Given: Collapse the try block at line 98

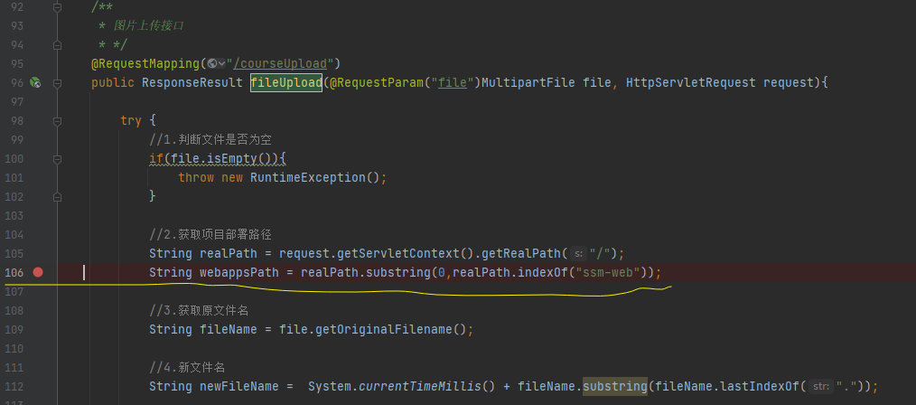Looking at the screenshot, I should (x=57, y=121).
